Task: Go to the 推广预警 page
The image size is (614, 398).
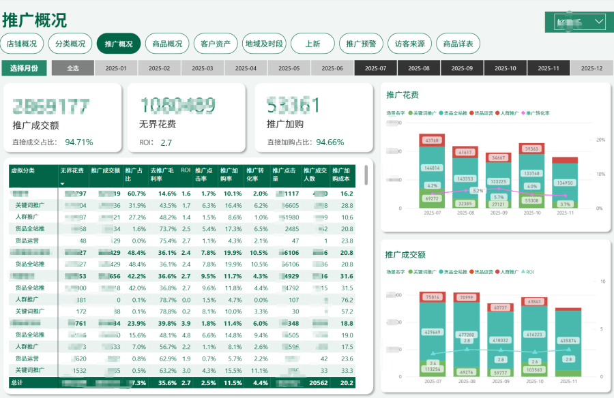Action: click(x=361, y=44)
